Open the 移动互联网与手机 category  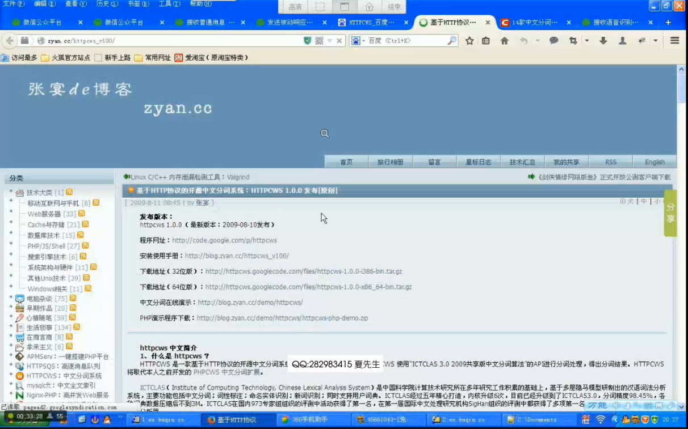(x=53, y=203)
